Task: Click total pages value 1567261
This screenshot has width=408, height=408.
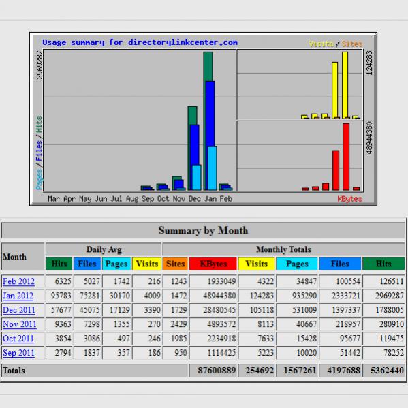Action: pos(300,371)
